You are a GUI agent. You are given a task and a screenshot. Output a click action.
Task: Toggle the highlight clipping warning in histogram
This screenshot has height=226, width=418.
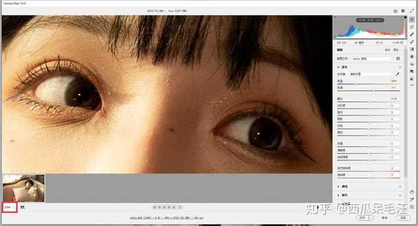click(405, 17)
